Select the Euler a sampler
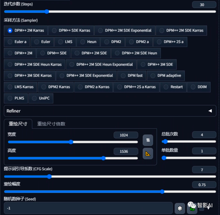The width and height of the screenshot is (220, 215). tap(17, 42)
